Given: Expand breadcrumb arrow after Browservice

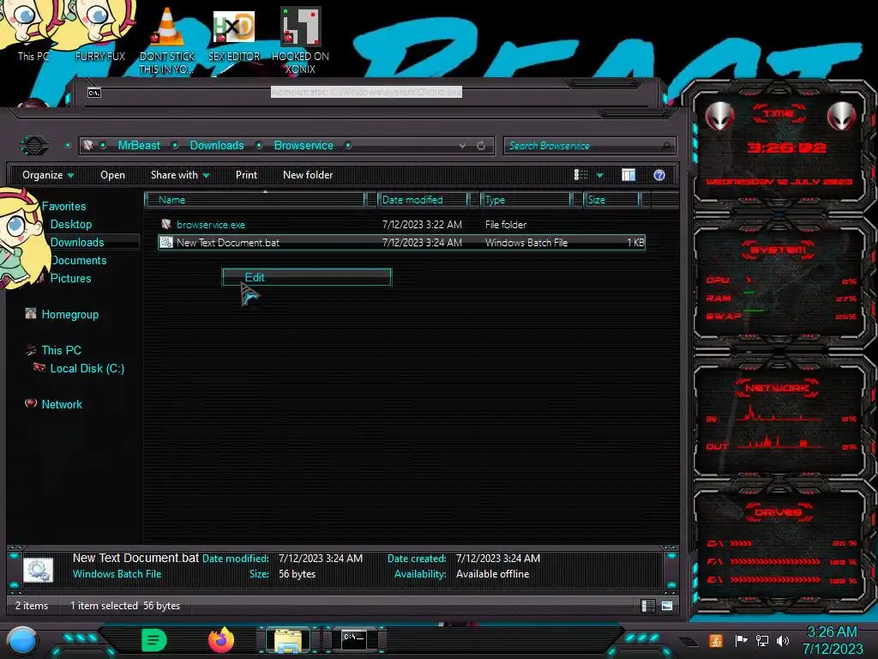Looking at the screenshot, I should [348, 145].
